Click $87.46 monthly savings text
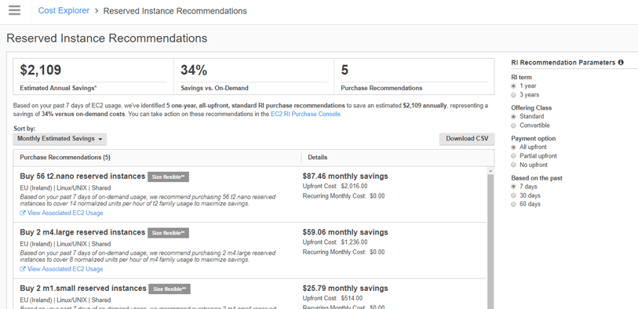 pos(345,176)
